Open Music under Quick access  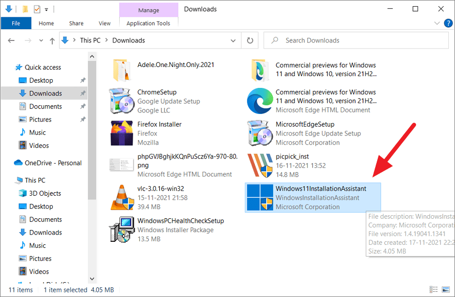[x=37, y=132]
